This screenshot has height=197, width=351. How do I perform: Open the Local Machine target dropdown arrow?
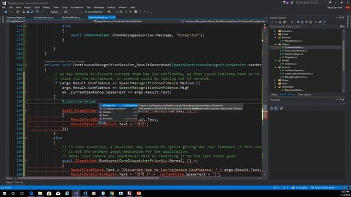(x=104, y=12)
